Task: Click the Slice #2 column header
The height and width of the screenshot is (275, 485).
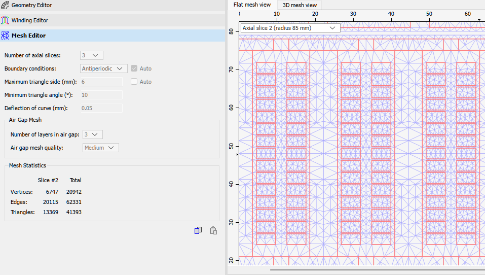Action: (x=48, y=180)
